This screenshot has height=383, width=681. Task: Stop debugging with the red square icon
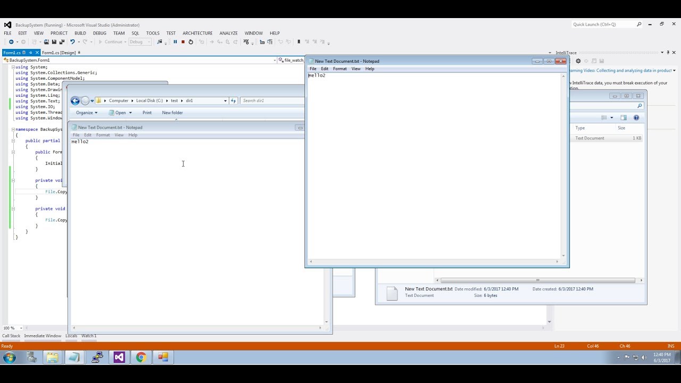coord(183,42)
